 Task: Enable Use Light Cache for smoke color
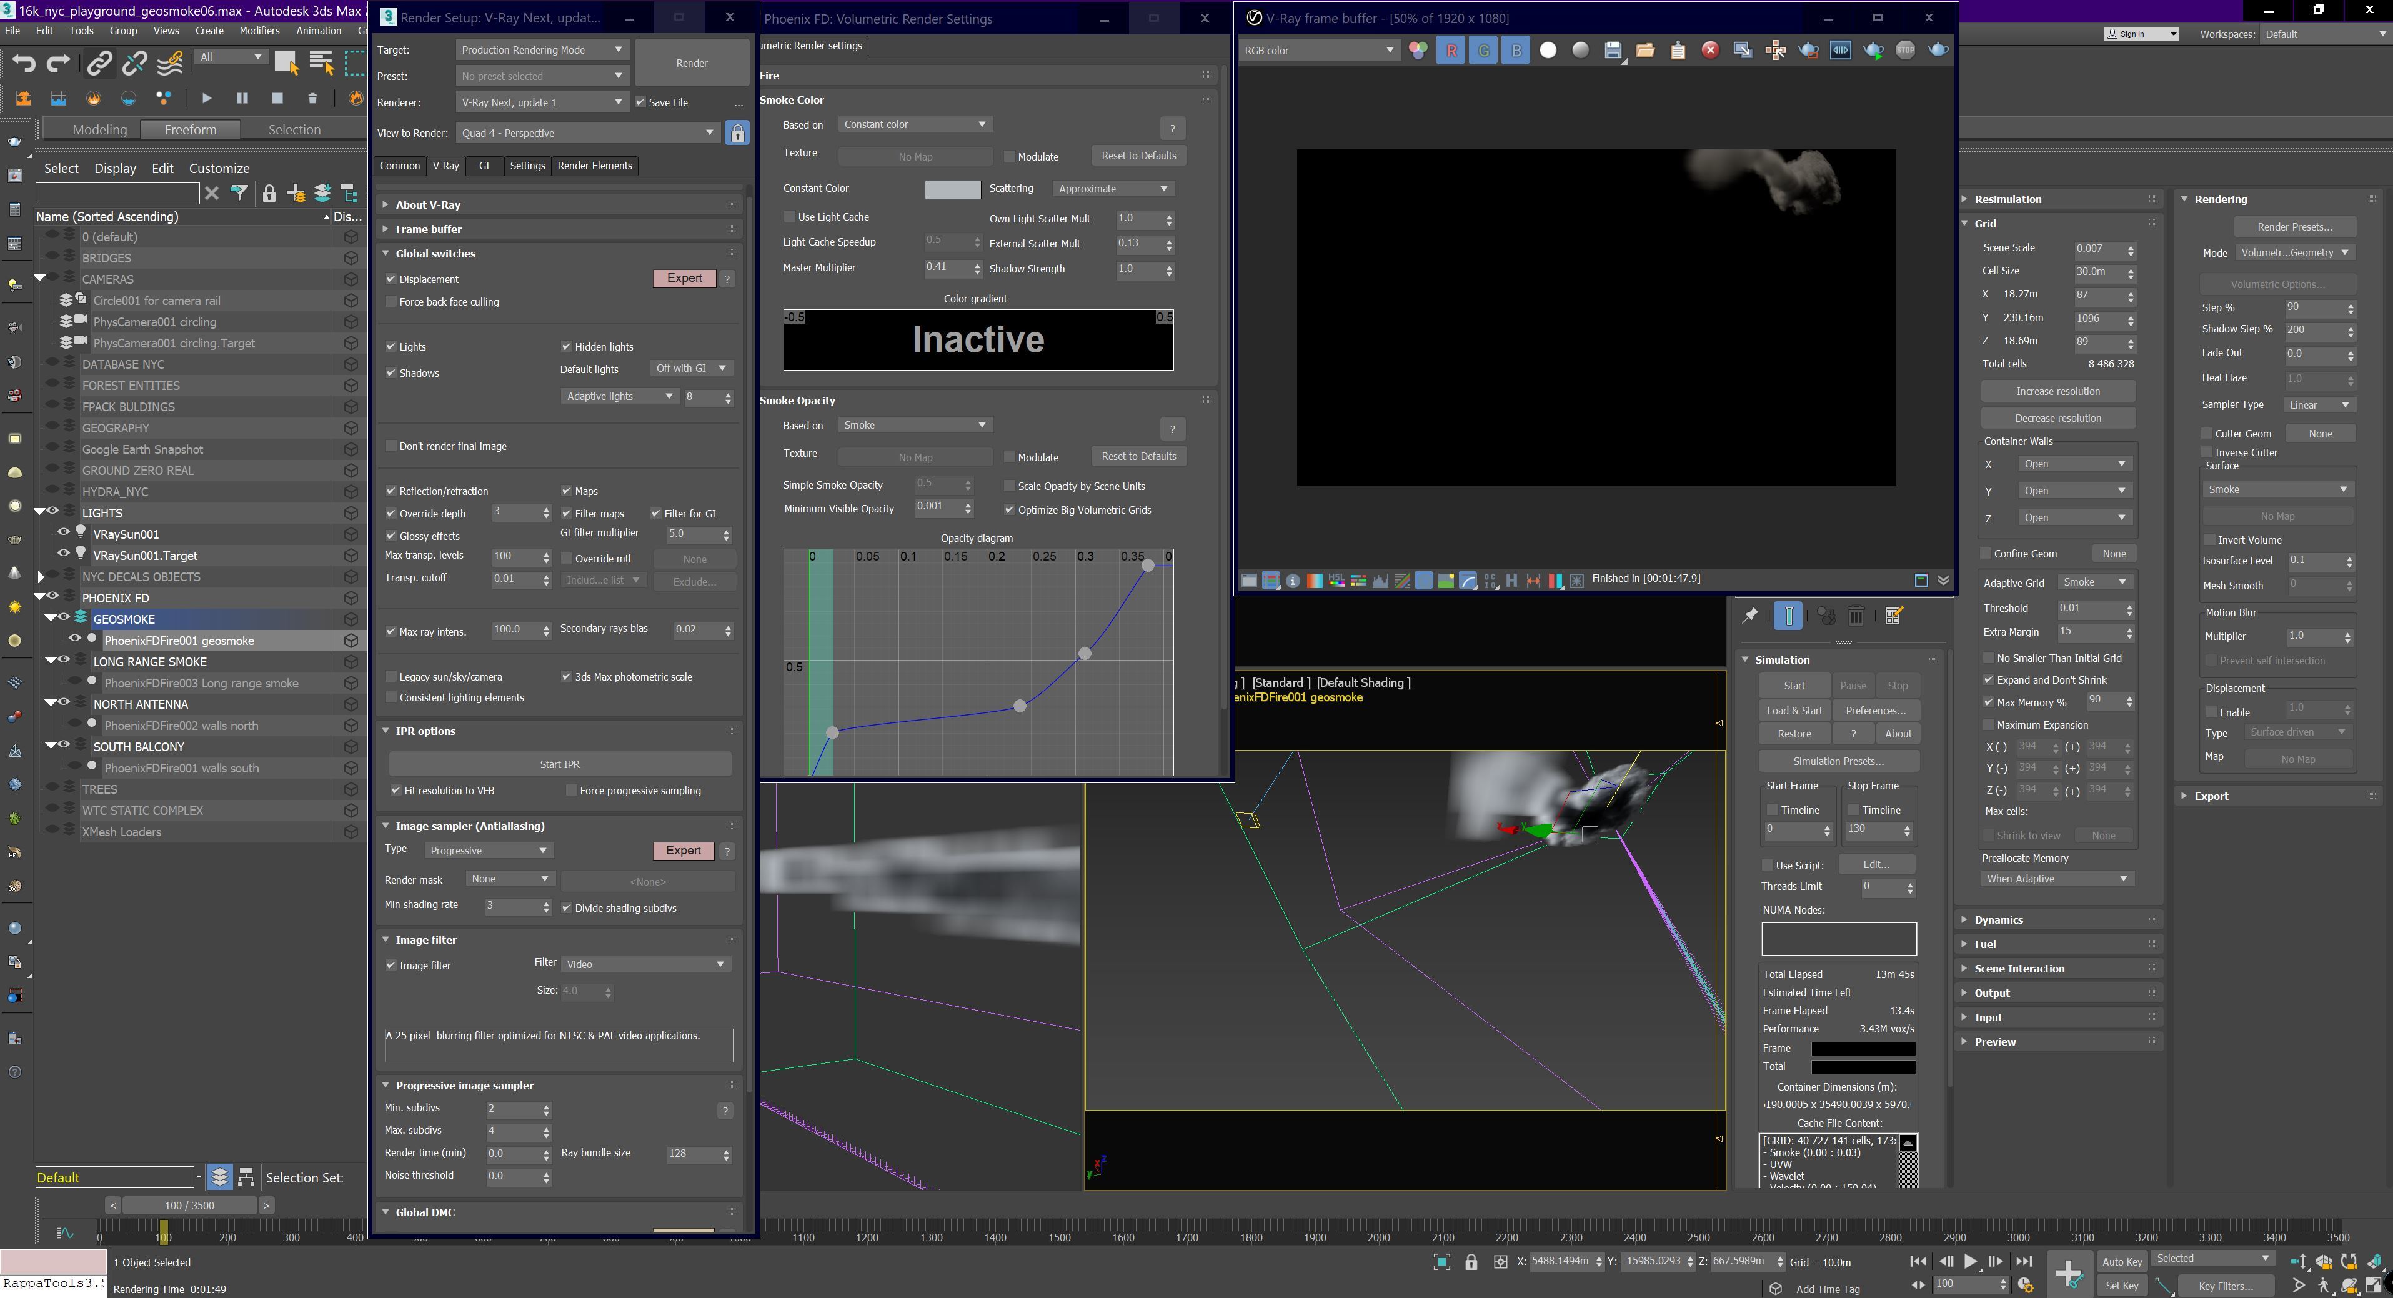click(x=790, y=216)
